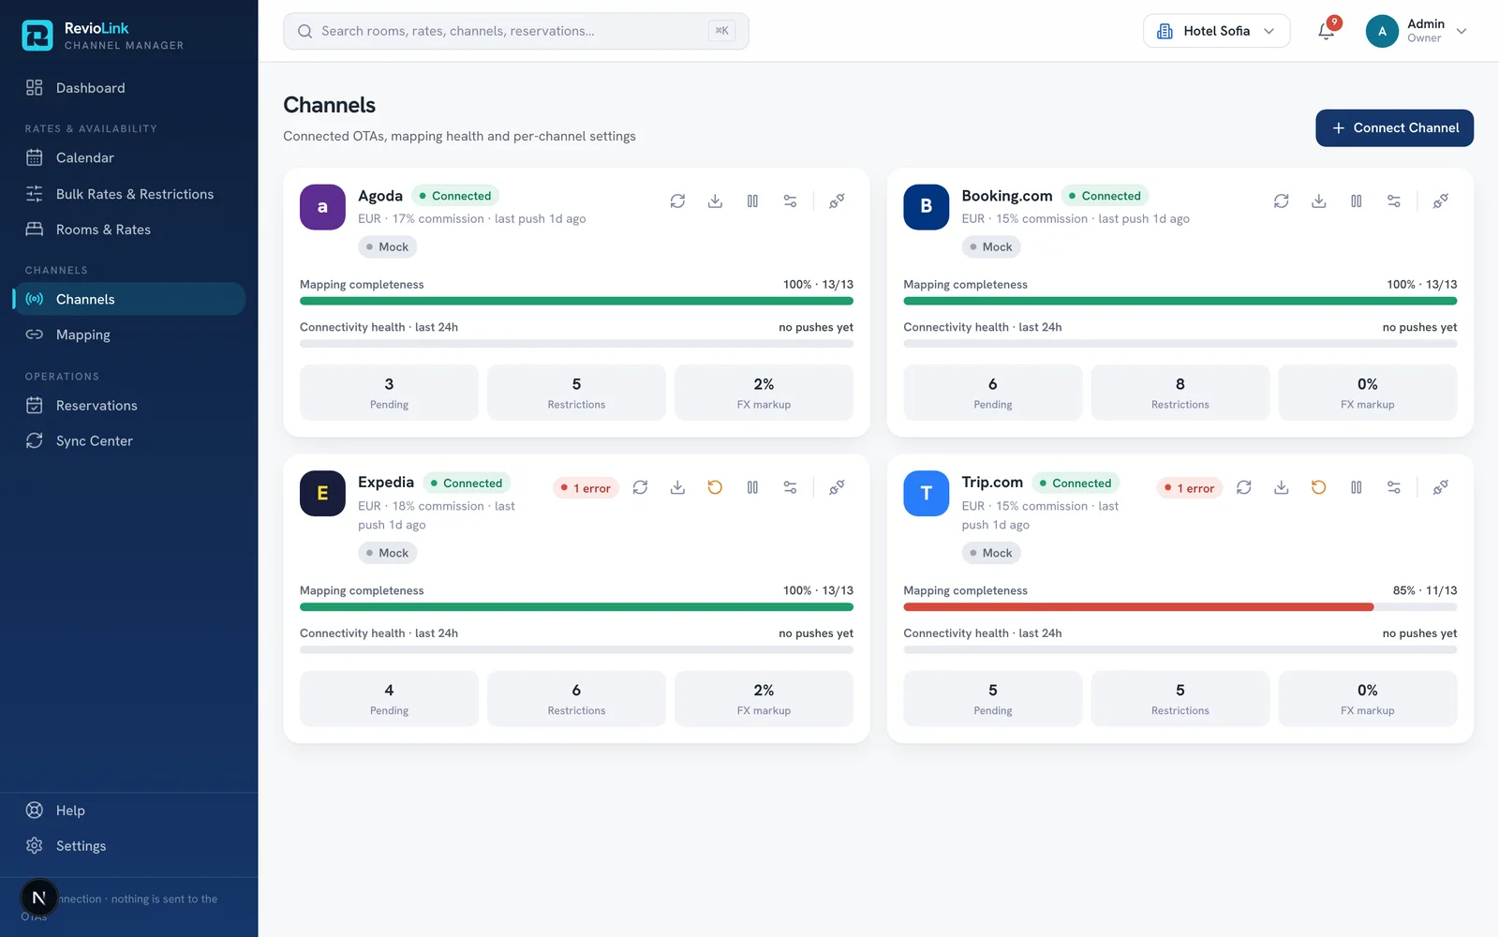This screenshot has width=1499, height=937.
Task: Click the download icon on Expedia card
Action: coord(677,487)
